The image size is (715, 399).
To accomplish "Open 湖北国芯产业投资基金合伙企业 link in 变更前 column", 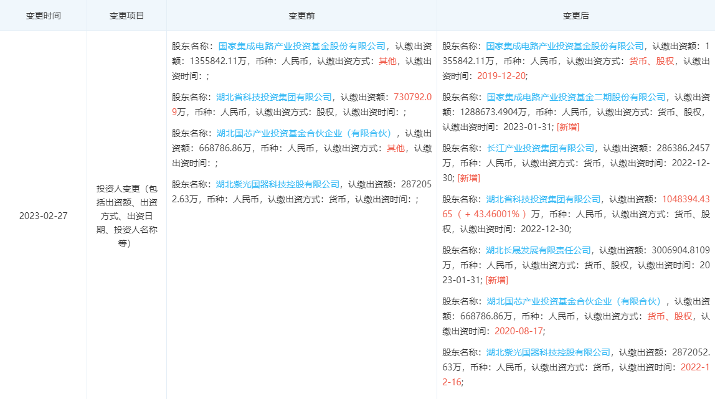I will click(x=304, y=133).
